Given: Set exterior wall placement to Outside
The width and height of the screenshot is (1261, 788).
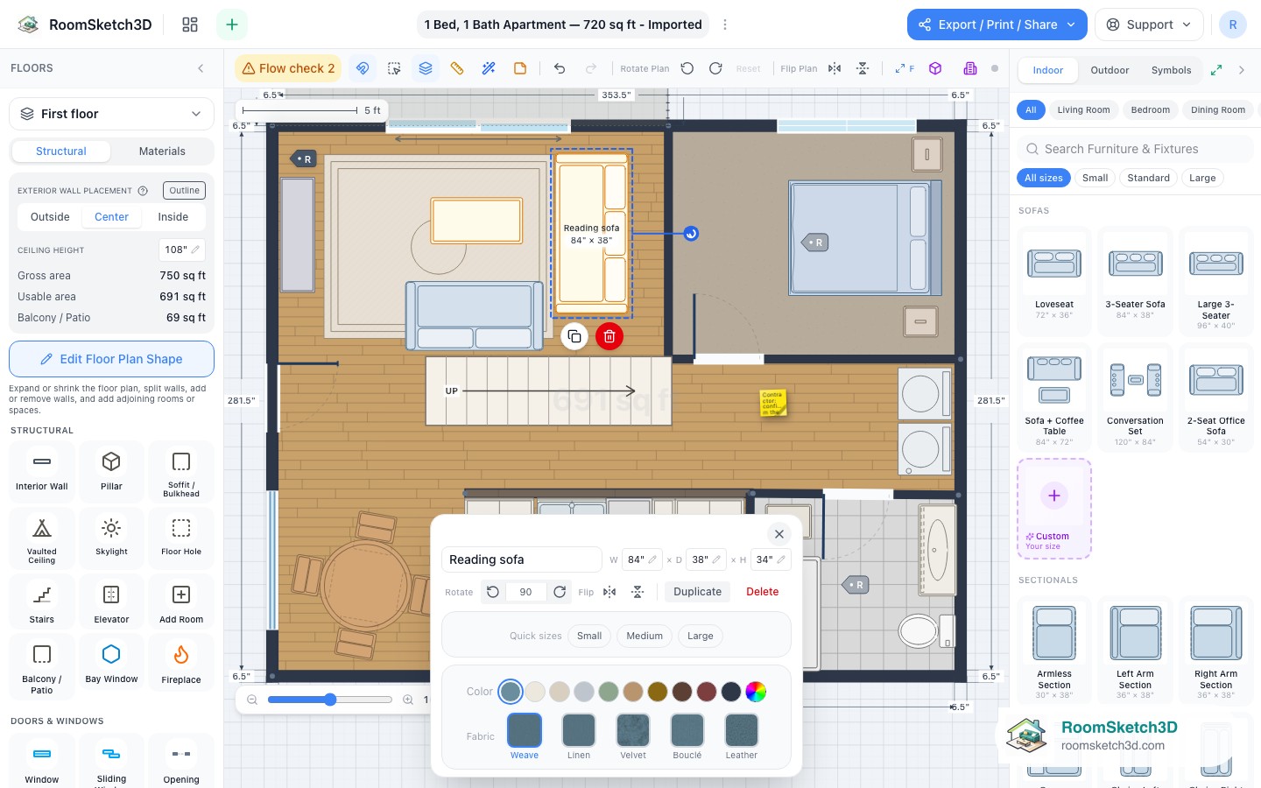Looking at the screenshot, I should (50, 217).
